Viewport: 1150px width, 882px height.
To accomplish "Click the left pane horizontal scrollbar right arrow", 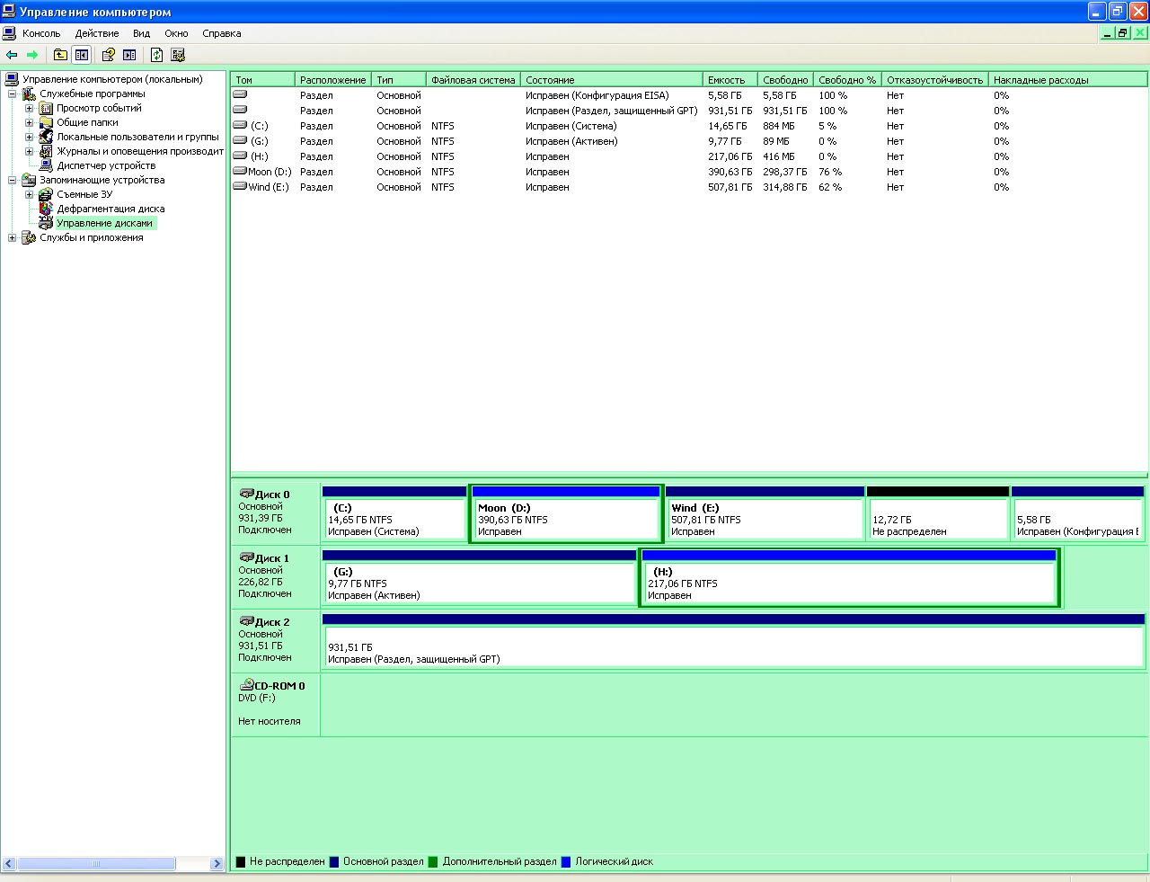I will coord(217,864).
